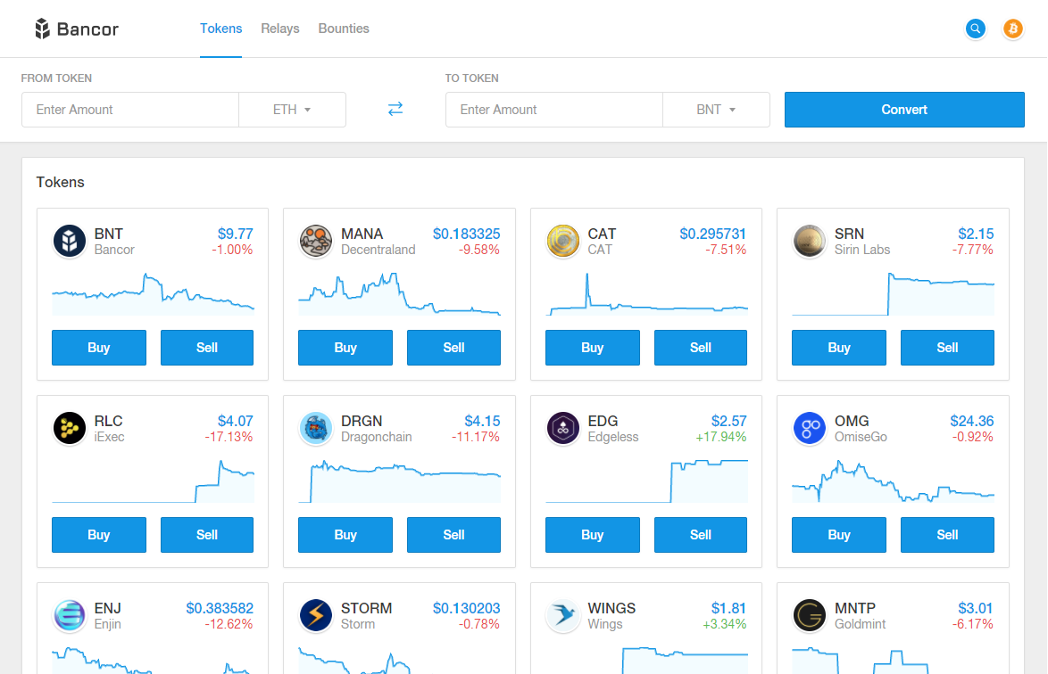Click the -17.13% RLC change value
The image size is (1048, 674).
pyautogui.click(x=229, y=437)
